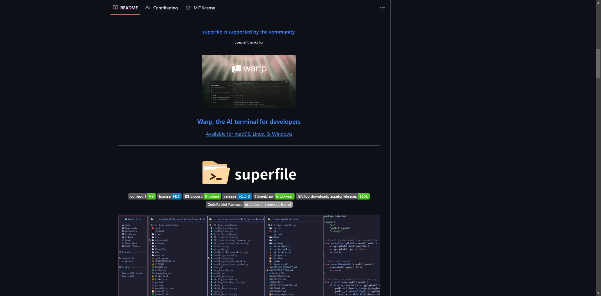Open the superfile demo screenshot image

click(249, 255)
